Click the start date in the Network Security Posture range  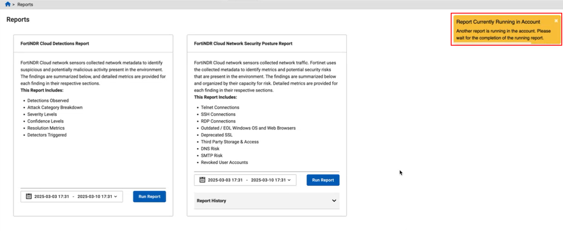(x=225, y=180)
